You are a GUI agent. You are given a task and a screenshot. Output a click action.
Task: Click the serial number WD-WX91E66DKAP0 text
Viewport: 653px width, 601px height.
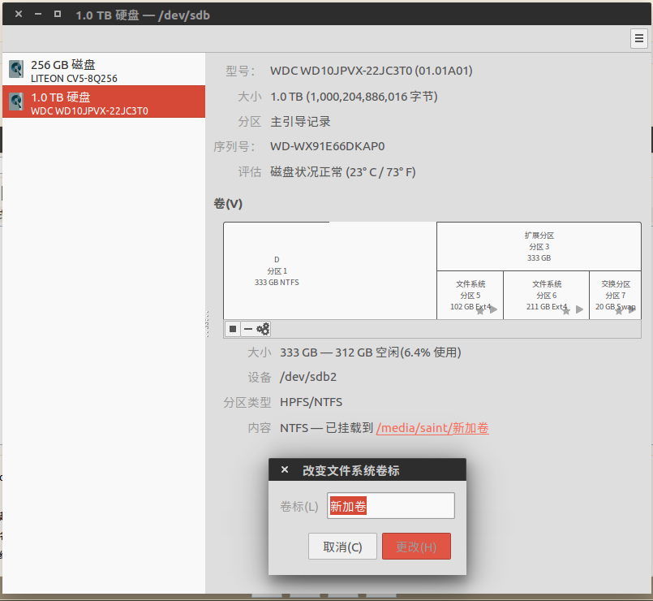pos(328,146)
